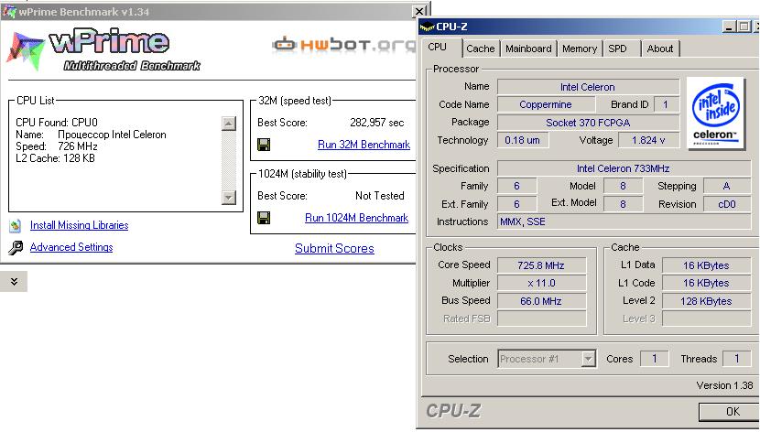The height and width of the screenshot is (432, 760).
Task: Click the CPU Found: CPU0 line
Action: (x=57, y=122)
